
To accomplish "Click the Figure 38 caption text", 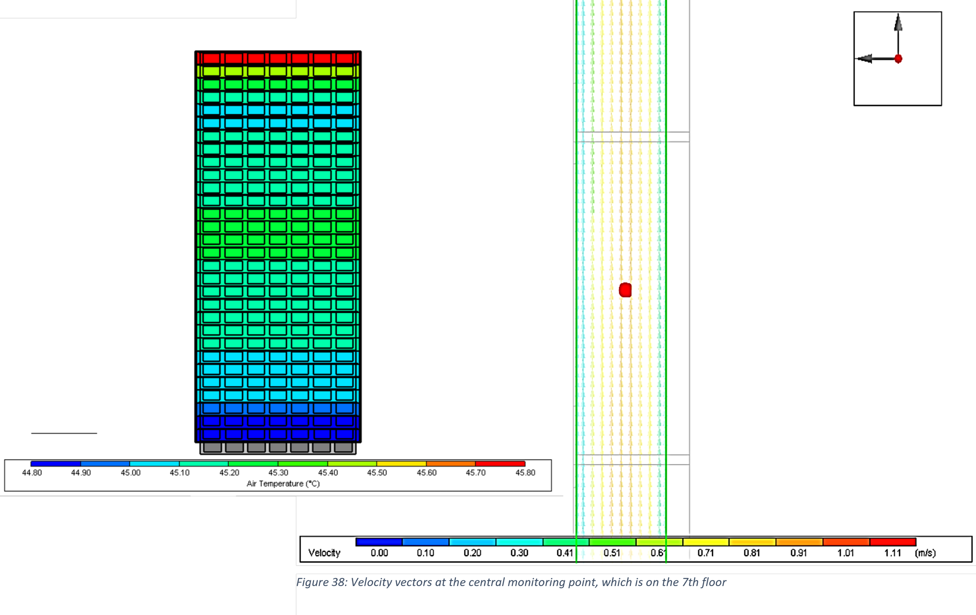I will 511,582.
